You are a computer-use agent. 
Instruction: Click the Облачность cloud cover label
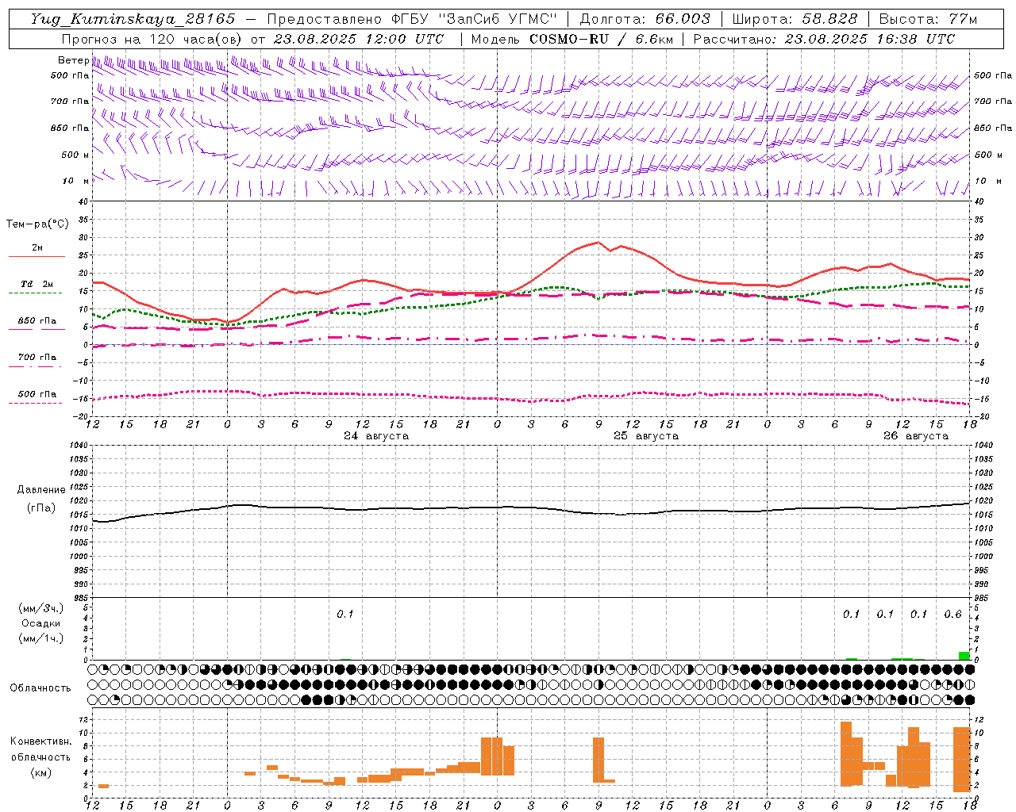click(x=40, y=688)
